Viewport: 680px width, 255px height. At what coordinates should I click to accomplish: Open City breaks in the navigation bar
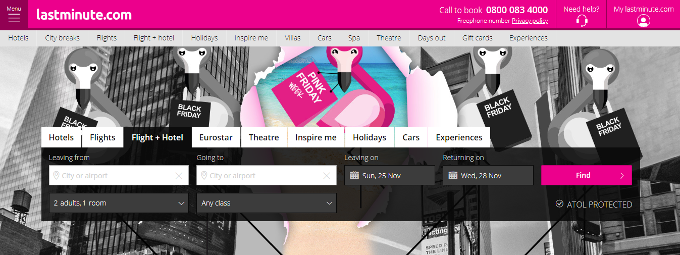pyautogui.click(x=62, y=38)
